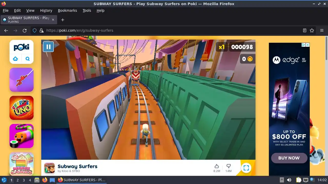Open a new tab
The image size is (328, 184).
63,20
